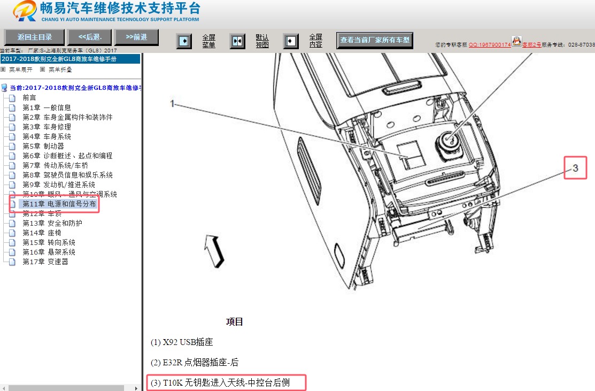
Task: Click the default view double-arrow icon
Action: click(x=237, y=41)
